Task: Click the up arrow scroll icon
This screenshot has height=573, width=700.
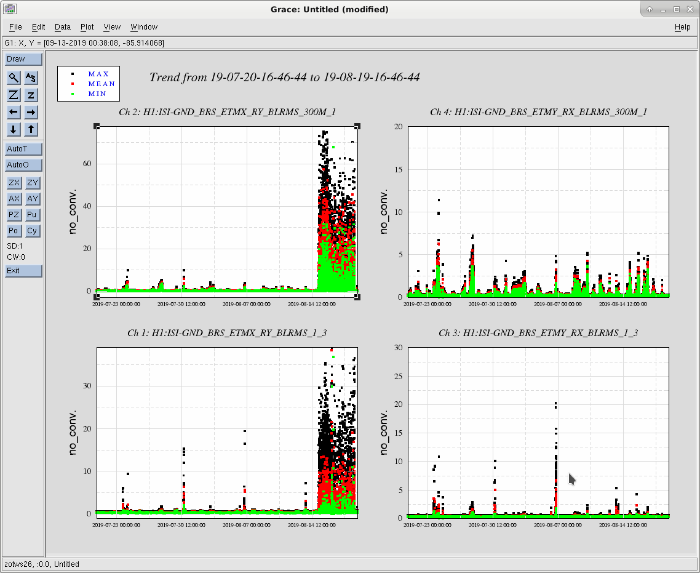Action: pyautogui.click(x=31, y=129)
